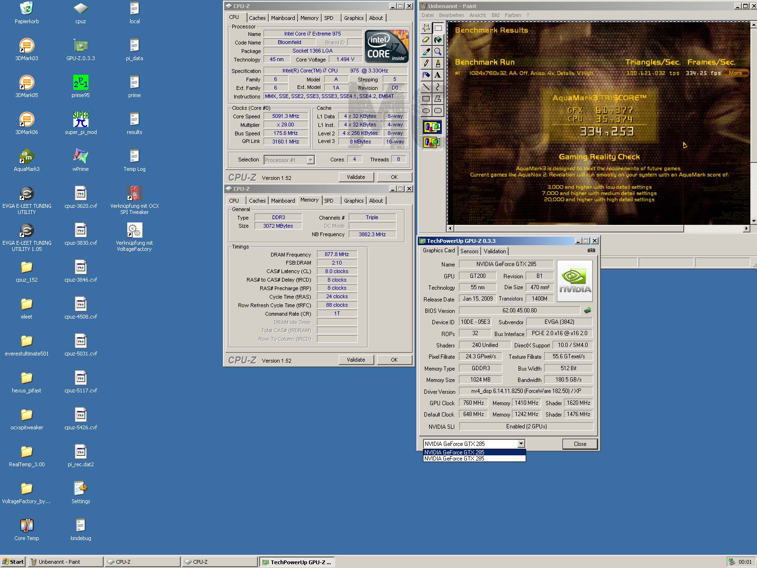Viewport: 757px width, 568px height.
Task: Choose the straight Line tool in Paint
Action: pos(426,87)
